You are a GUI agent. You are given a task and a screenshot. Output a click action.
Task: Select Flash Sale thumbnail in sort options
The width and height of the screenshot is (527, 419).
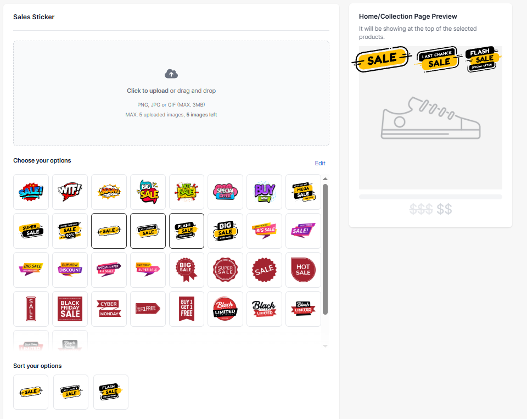coord(111,392)
